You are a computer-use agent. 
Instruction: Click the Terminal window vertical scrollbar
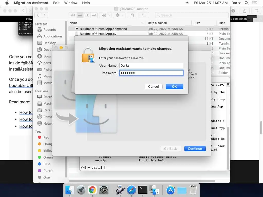tap(228, 148)
